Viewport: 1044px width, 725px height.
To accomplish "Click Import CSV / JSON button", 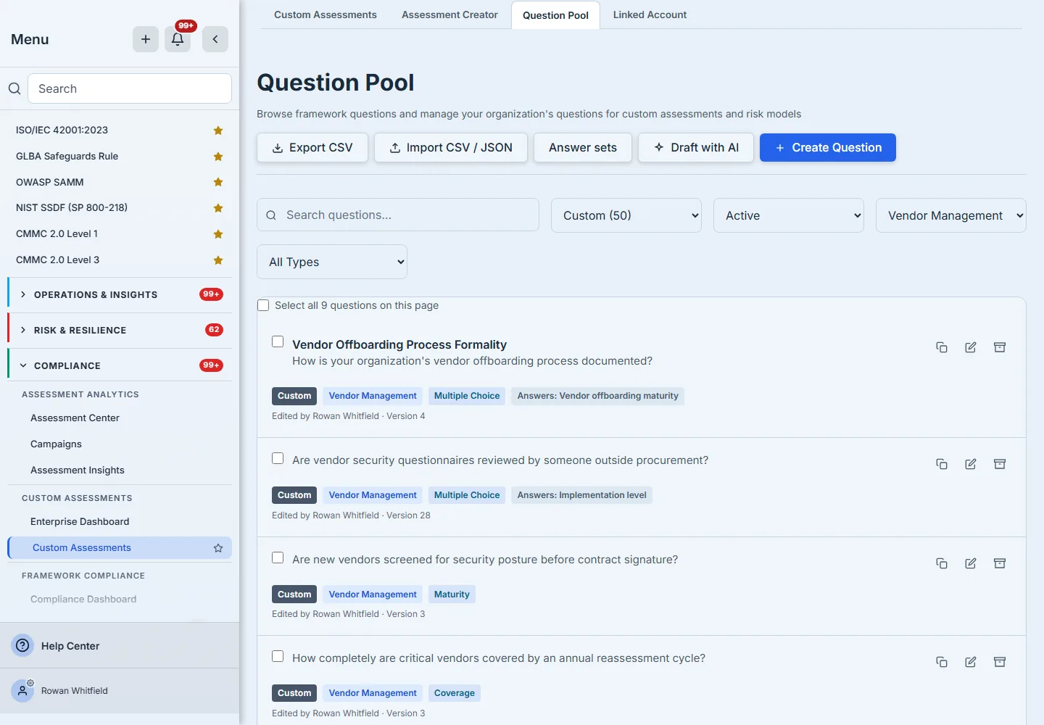I will 451,147.
